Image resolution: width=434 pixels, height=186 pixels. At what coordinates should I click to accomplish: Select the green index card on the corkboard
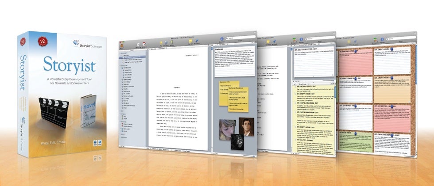(x=356, y=141)
